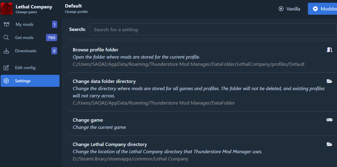Focus the Search for a setting field

point(213,29)
